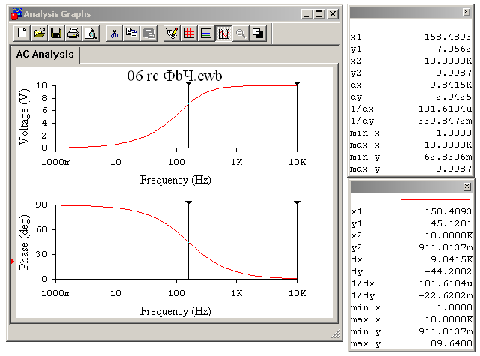Screen dimensions: 480x356
Task: Click 'Frequency (Hz)' label under phase graph
Action: pos(175,311)
